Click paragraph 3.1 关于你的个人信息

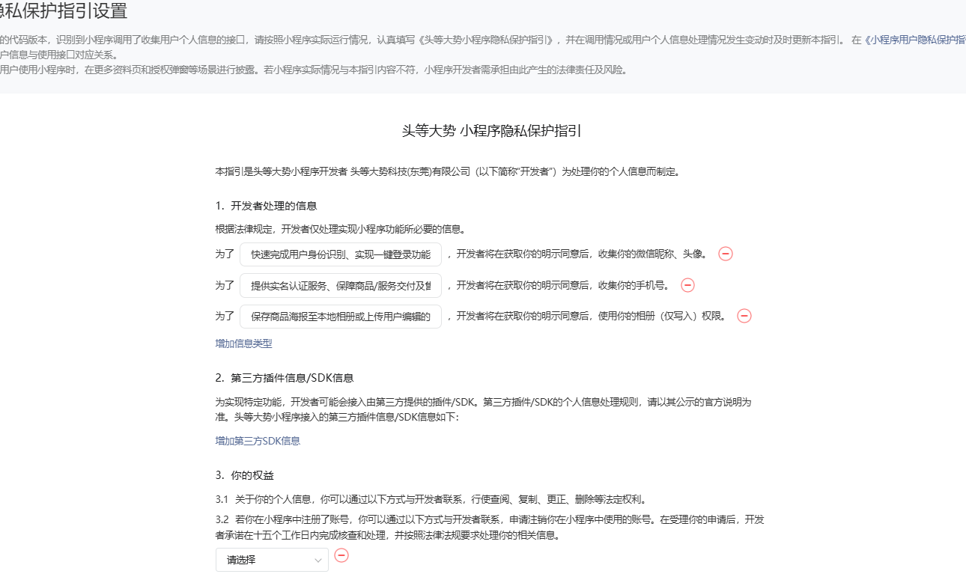[x=431, y=499]
